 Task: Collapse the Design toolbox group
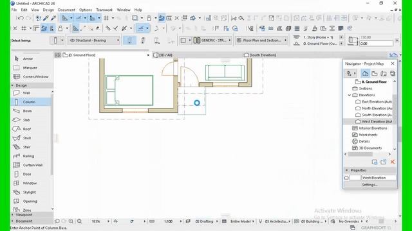point(12,85)
